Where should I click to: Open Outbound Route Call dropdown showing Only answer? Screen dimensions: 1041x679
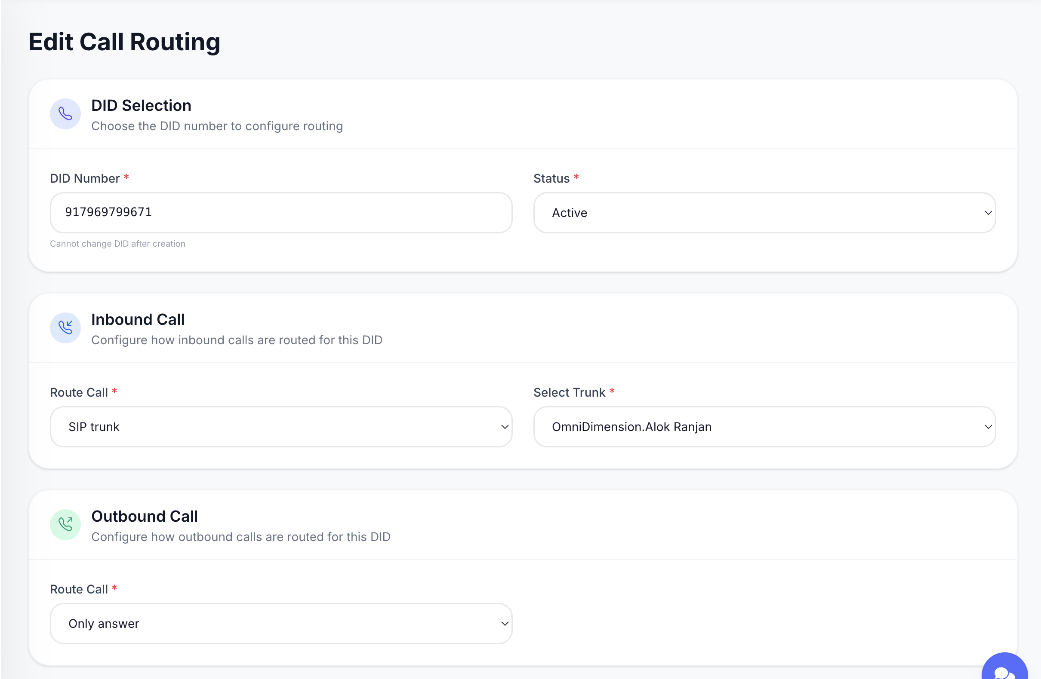[x=281, y=624]
